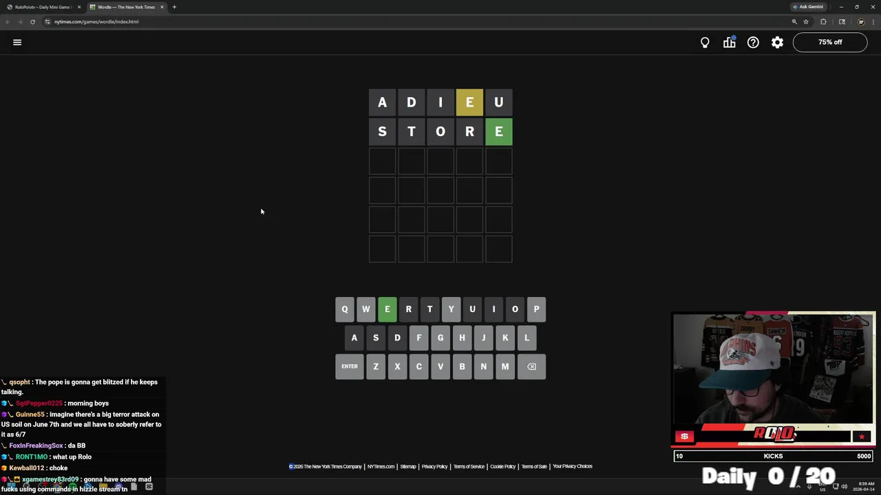The width and height of the screenshot is (881, 495).
Task: Click the taskbar clock showing 8:39 AM
Action: [x=864, y=486]
